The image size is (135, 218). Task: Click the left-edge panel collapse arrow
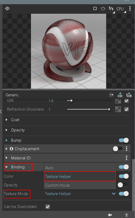point(1,111)
